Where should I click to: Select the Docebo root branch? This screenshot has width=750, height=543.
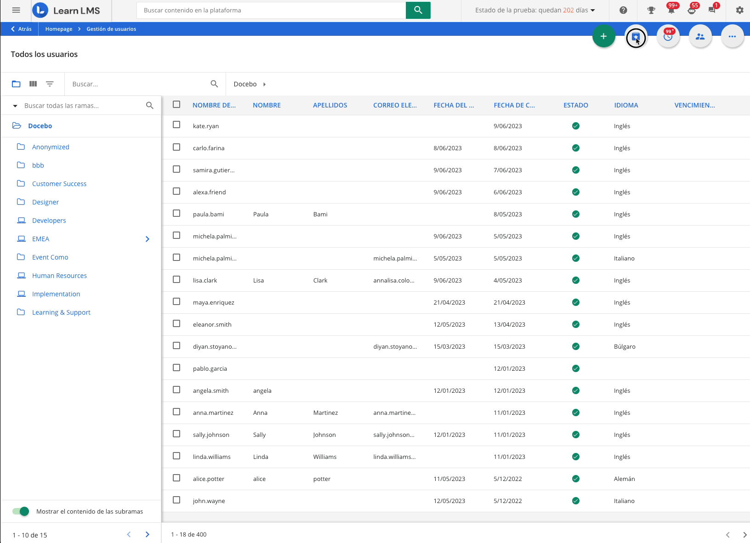tap(40, 126)
